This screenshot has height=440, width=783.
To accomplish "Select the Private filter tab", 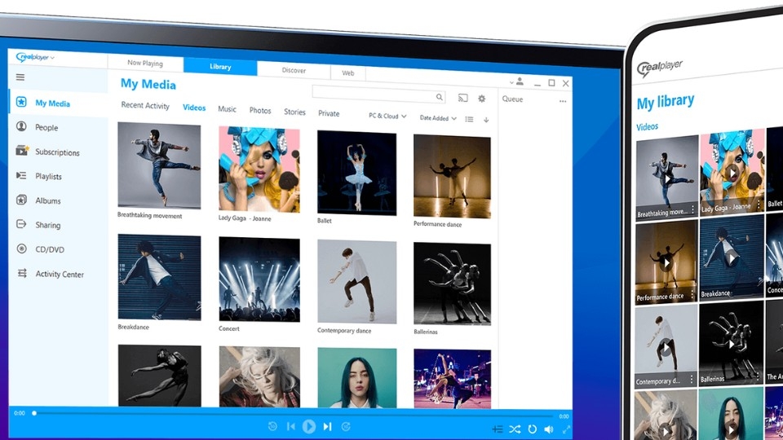I will click(x=329, y=113).
